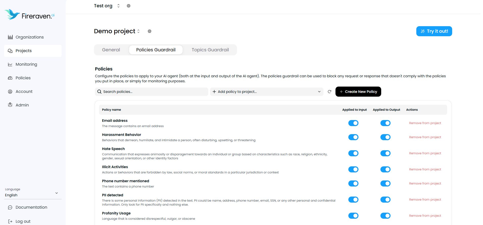Image resolution: width=483 pixels, height=225 pixels.
Task: Expand the Add policy to project dropdown
Action: [319, 92]
